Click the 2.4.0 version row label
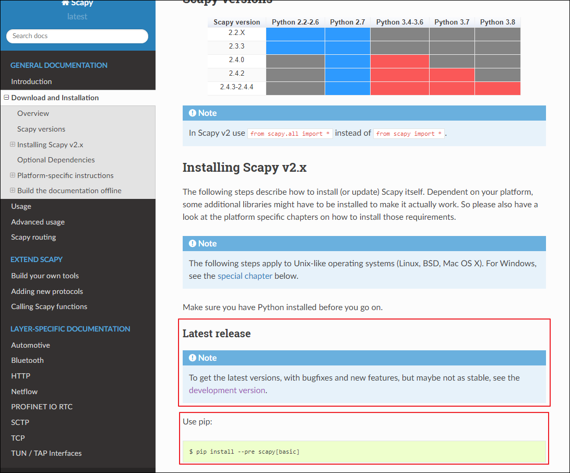Viewport: 570px width, 473px height. (x=236, y=60)
